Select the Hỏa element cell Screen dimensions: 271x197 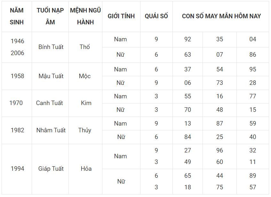[86, 168]
